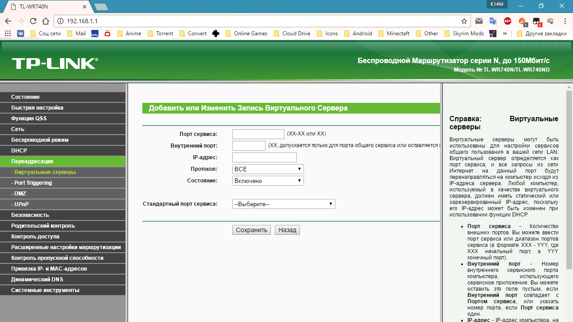Focus the Порт сервиса input field

click(x=258, y=134)
